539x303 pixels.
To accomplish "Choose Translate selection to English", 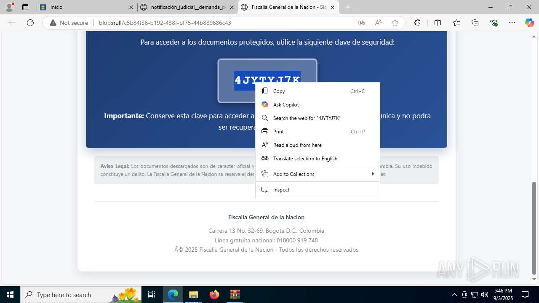I will coord(318,158).
